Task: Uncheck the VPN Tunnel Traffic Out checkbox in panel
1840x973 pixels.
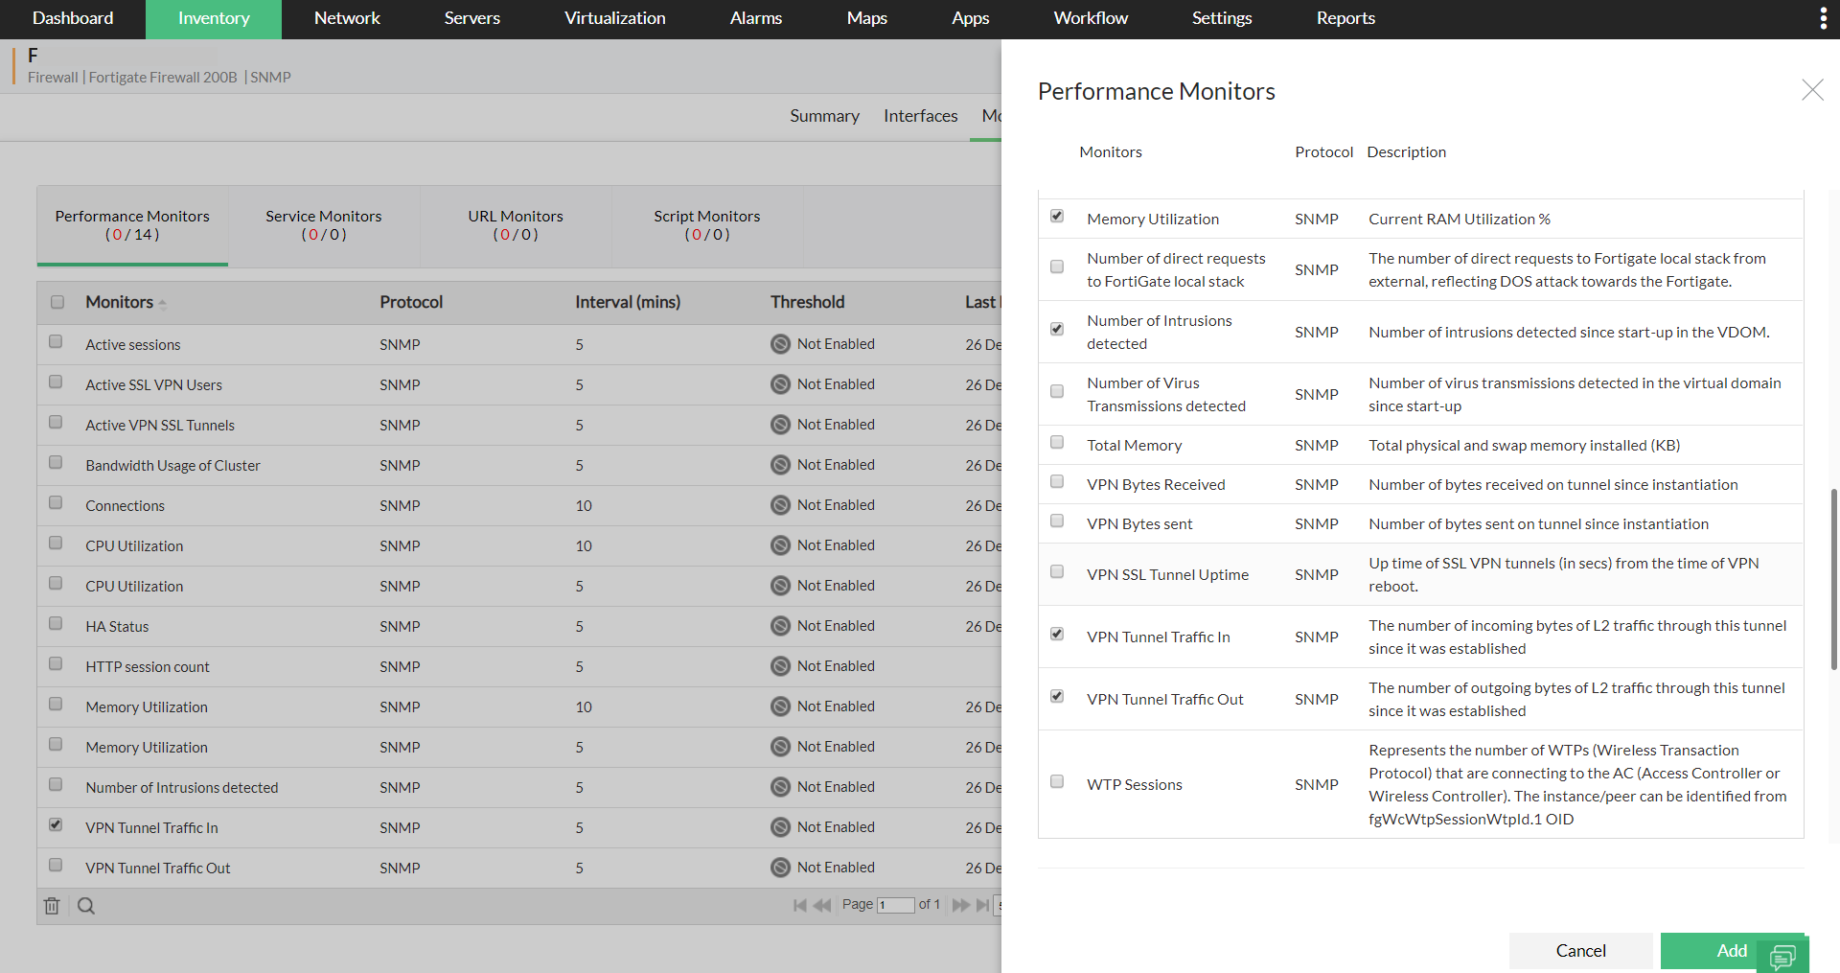Action: [1057, 696]
